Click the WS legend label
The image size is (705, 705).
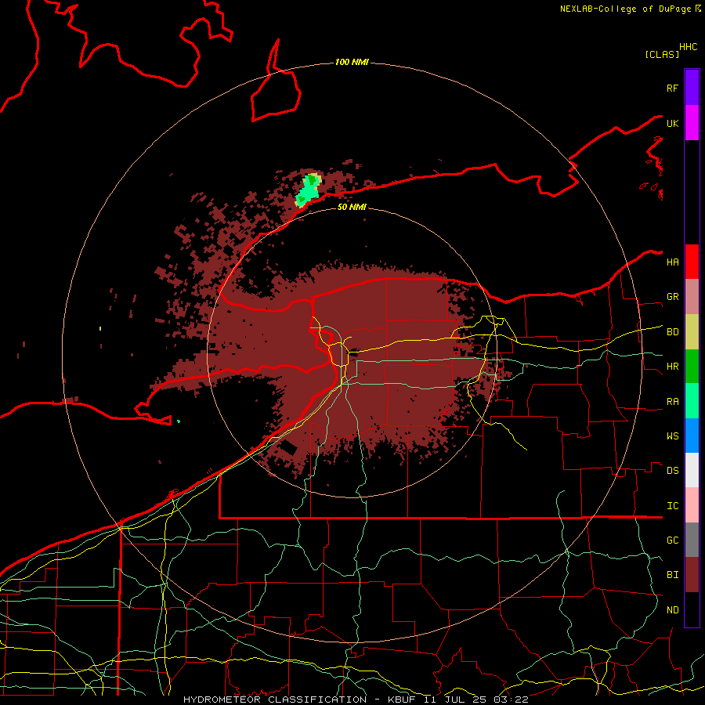coord(673,436)
